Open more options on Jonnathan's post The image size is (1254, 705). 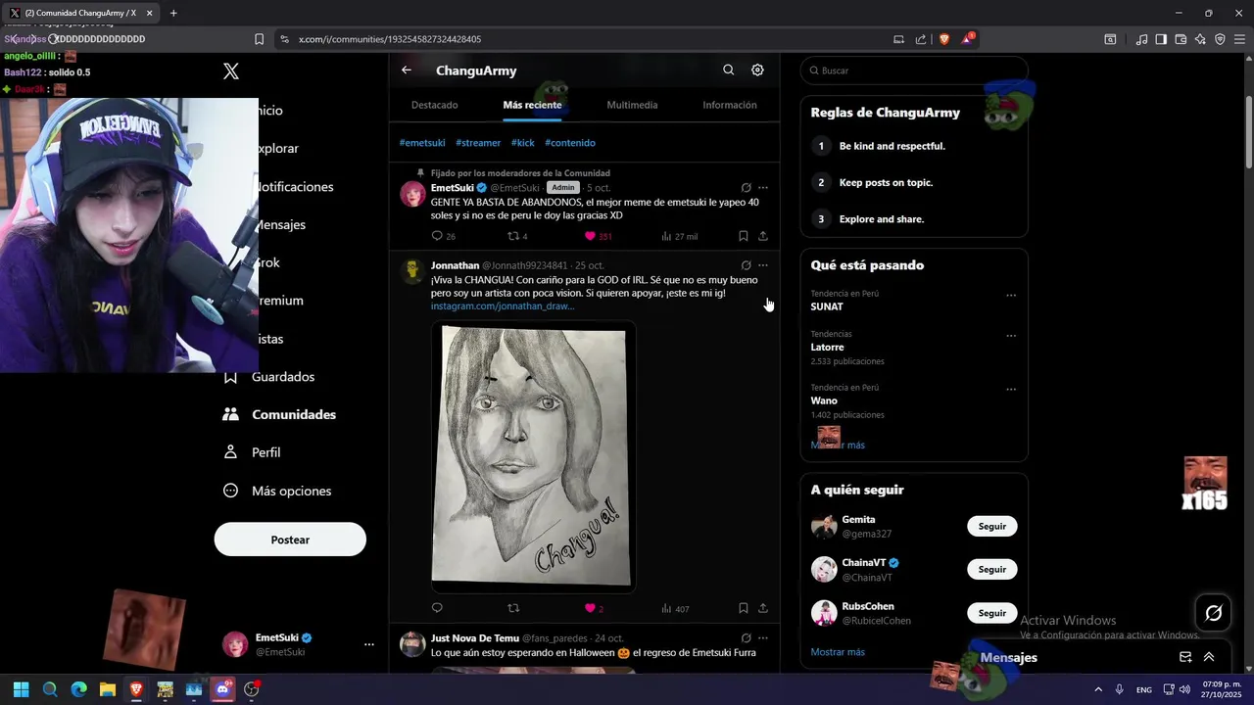[763, 265]
